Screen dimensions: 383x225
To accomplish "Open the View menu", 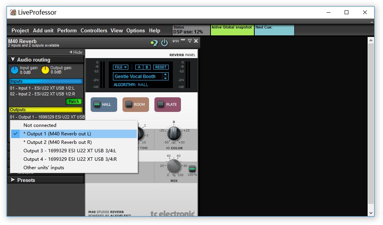I will pyautogui.click(x=116, y=30).
